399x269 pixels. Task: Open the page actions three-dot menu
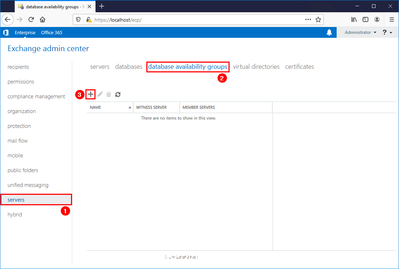(x=308, y=19)
